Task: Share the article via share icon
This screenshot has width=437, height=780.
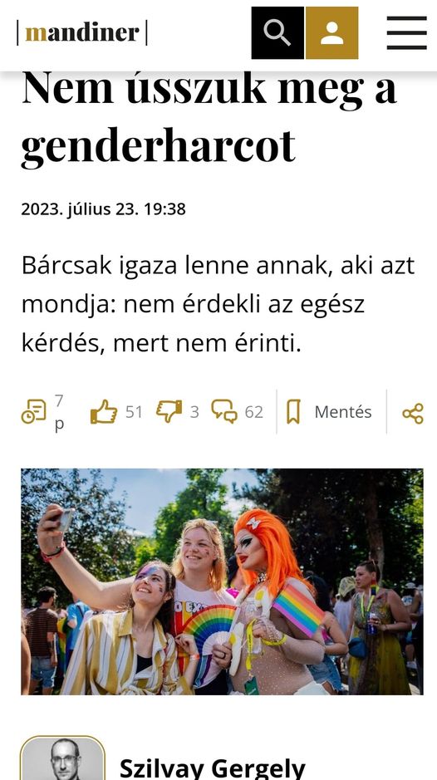Action: (x=413, y=414)
